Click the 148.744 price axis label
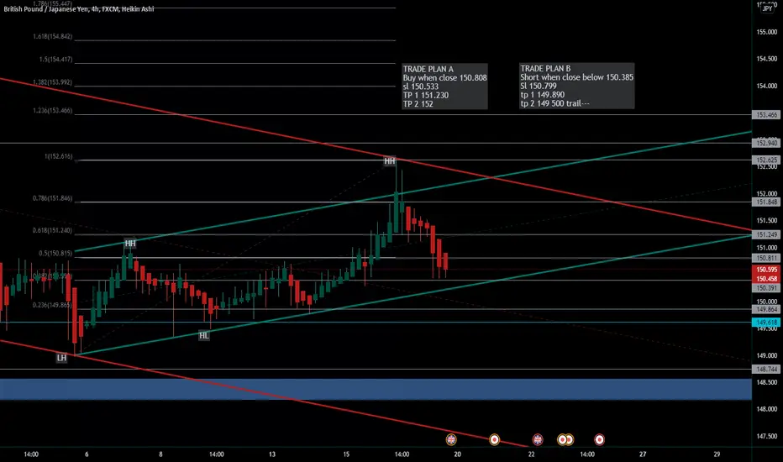Viewport: 783px width, 462px height. pos(766,369)
